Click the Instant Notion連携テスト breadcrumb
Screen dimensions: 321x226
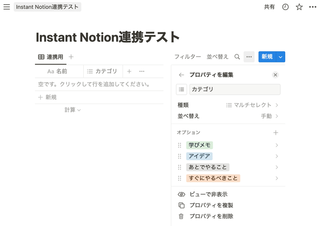[47, 7]
